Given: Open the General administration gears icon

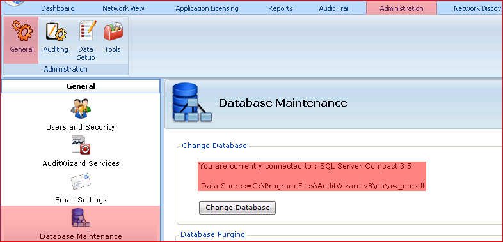Looking at the screenshot, I should (22, 31).
